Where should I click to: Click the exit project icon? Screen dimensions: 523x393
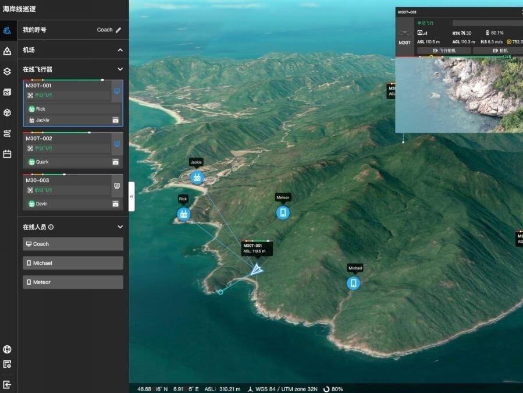coord(7,385)
